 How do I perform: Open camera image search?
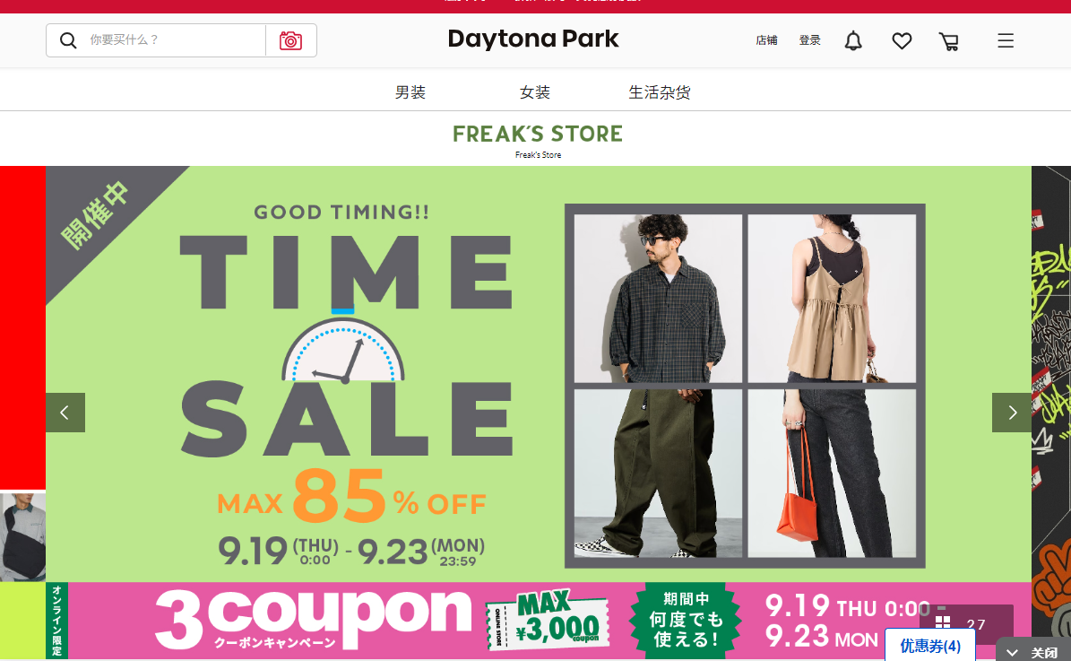(x=291, y=40)
